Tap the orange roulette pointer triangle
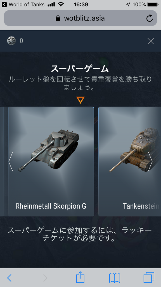Screen dimensions: 161x287 80,100
